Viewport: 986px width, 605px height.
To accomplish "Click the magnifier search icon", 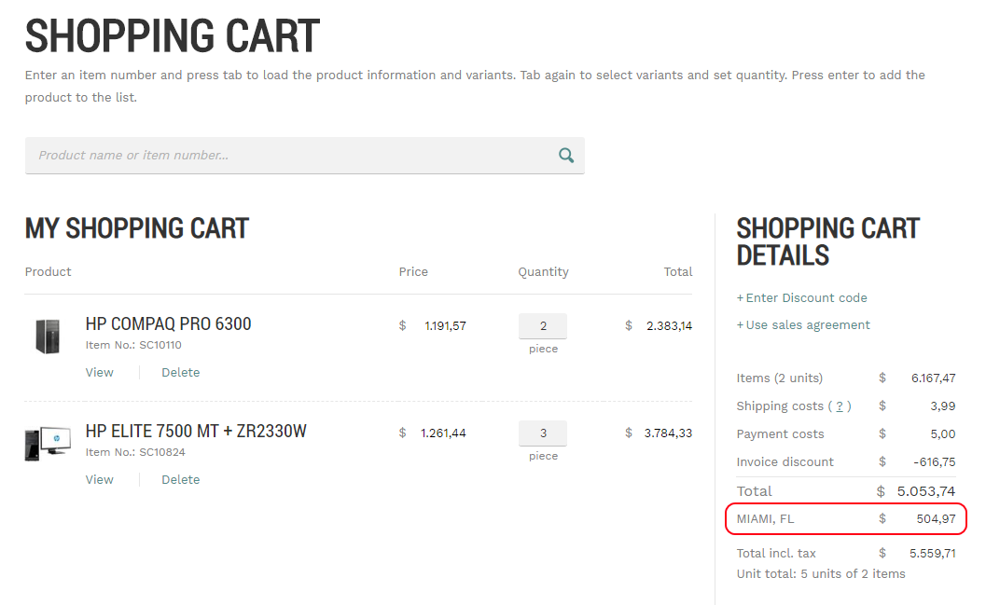I will click(566, 155).
